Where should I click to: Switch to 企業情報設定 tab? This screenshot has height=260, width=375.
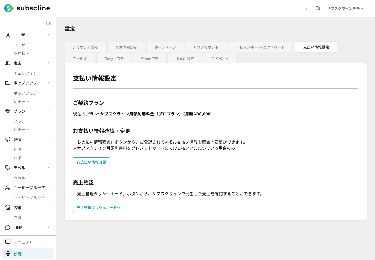click(126, 47)
